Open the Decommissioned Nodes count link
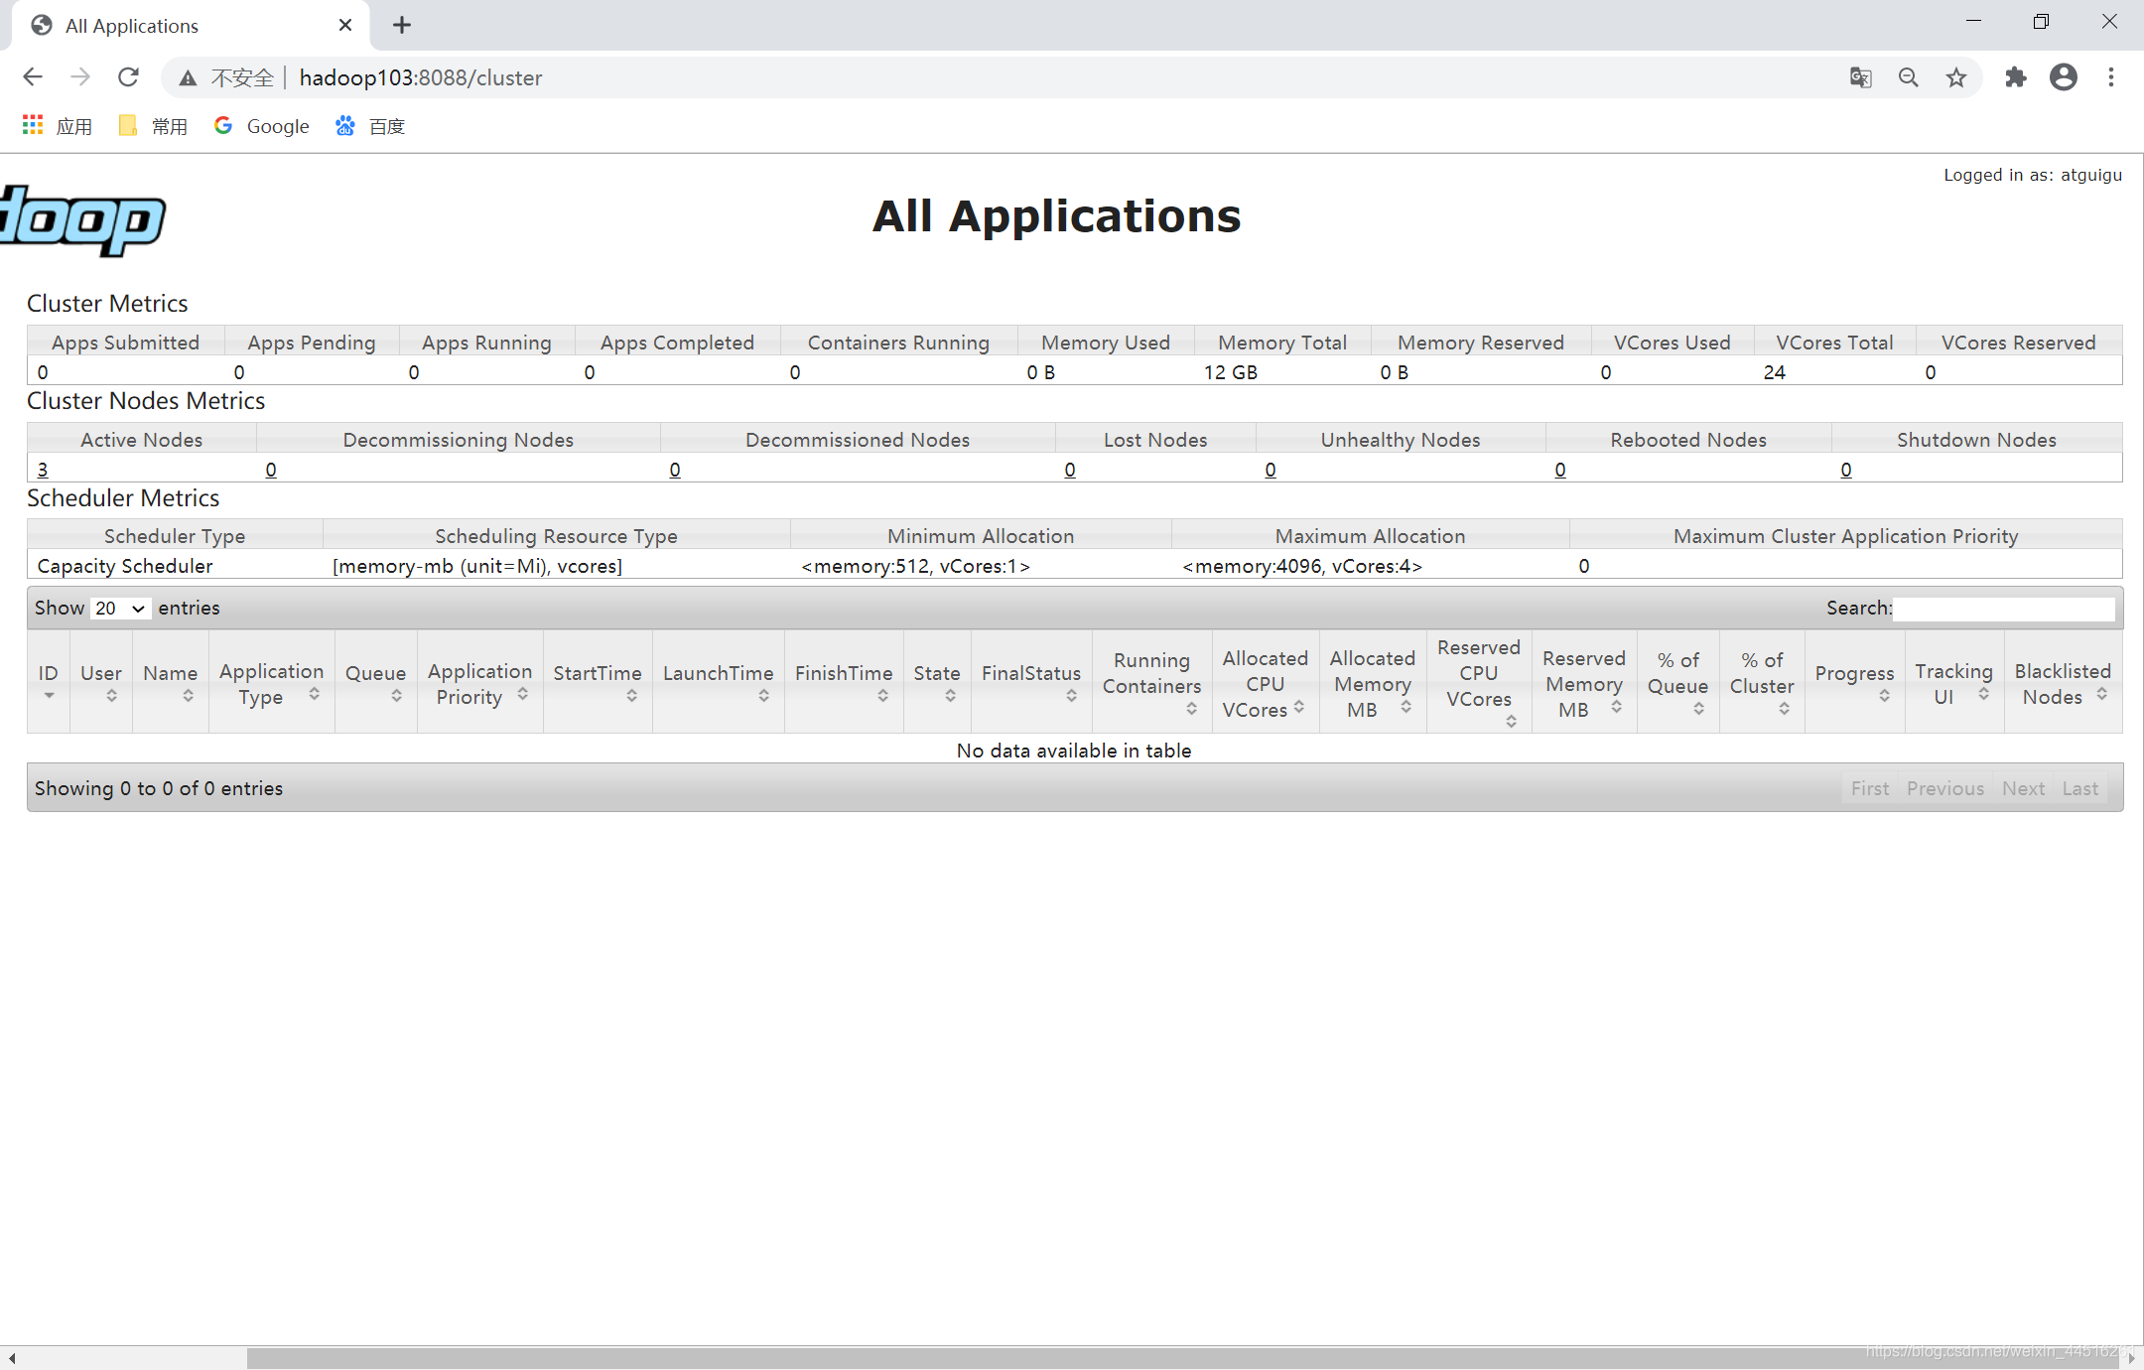 coord(675,470)
